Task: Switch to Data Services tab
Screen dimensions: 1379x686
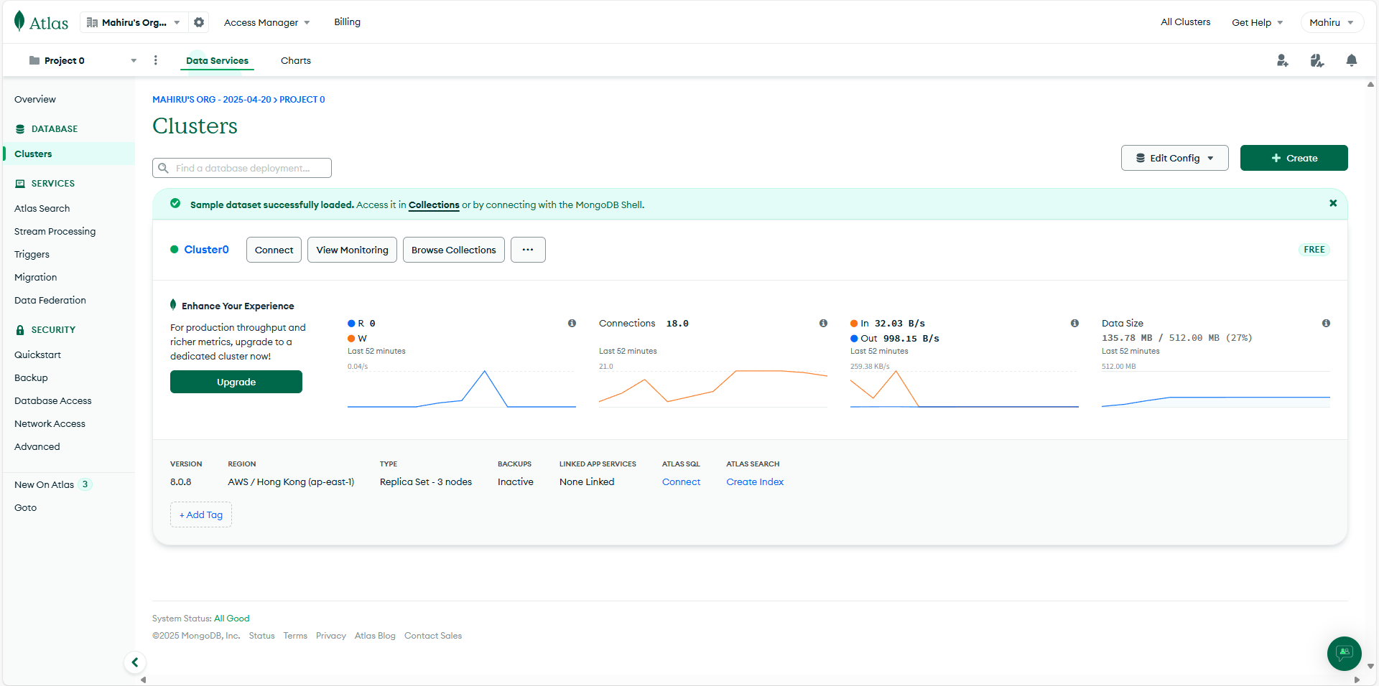Action: [x=217, y=60]
